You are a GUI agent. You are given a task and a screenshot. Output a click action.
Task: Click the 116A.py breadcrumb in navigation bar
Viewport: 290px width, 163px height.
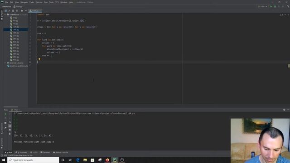pyautogui.click(x=18, y=7)
